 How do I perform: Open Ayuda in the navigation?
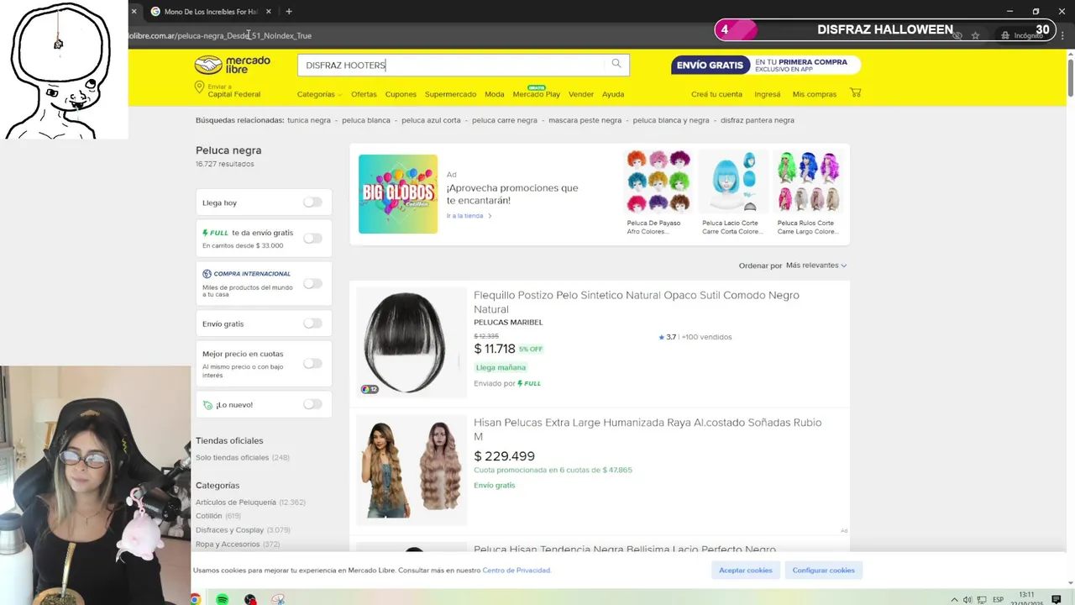(613, 94)
